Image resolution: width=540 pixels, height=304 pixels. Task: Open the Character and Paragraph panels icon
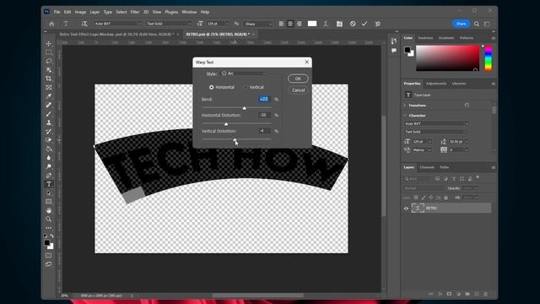(339, 24)
